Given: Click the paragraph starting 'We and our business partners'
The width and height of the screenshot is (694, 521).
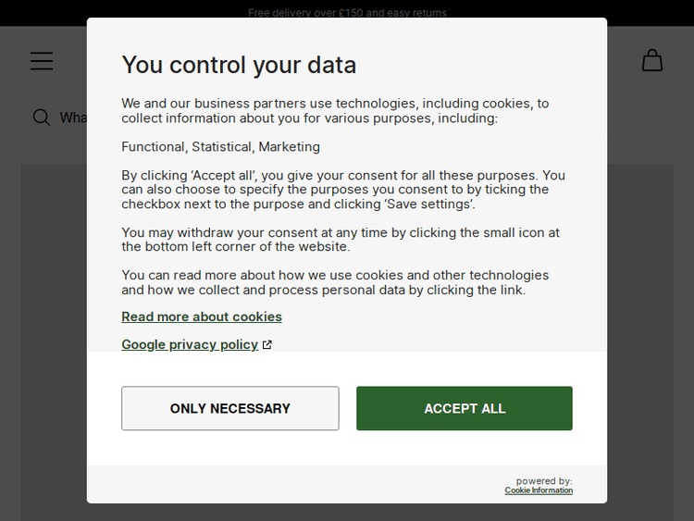Looking at the screenshot, I should click(335, 111).
